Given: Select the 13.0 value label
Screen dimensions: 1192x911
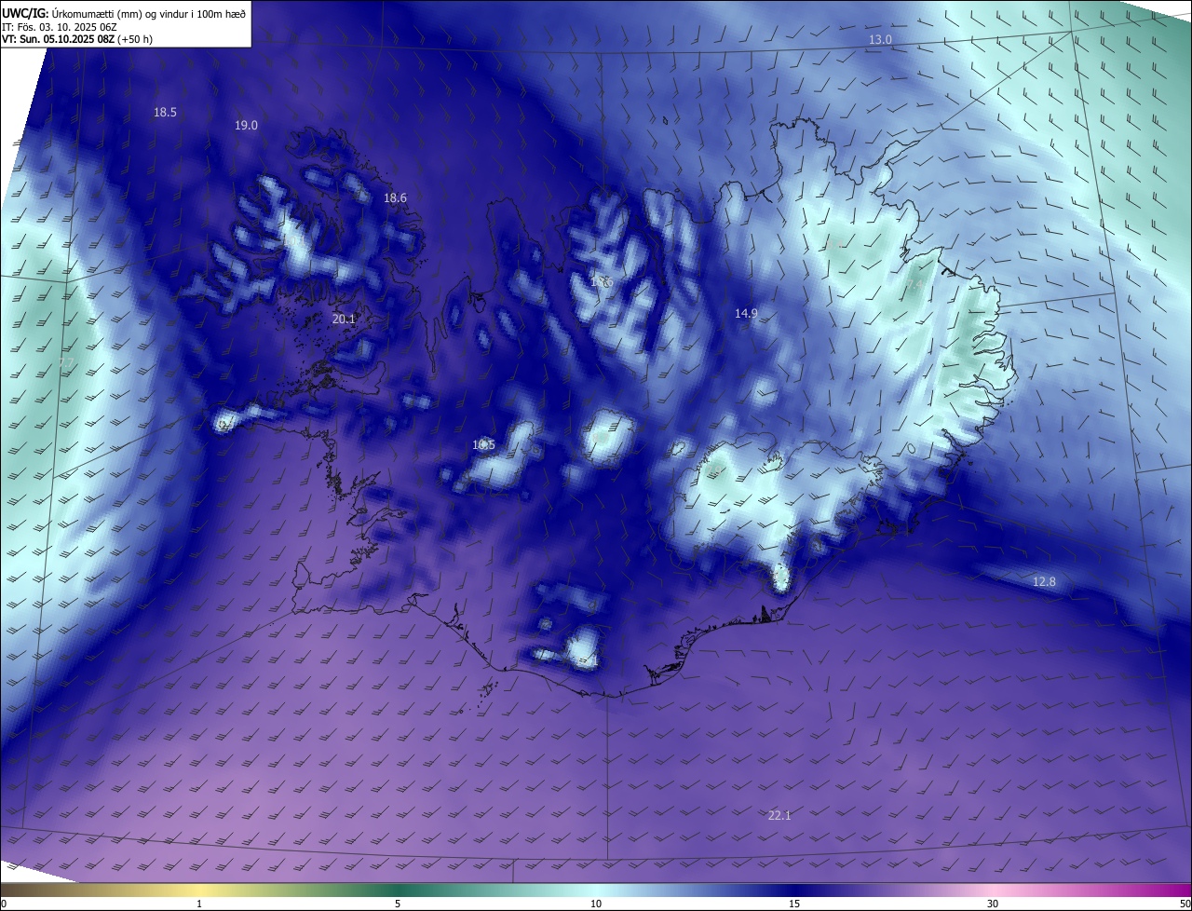Looking at the screenshot, I should click(880, 40).
